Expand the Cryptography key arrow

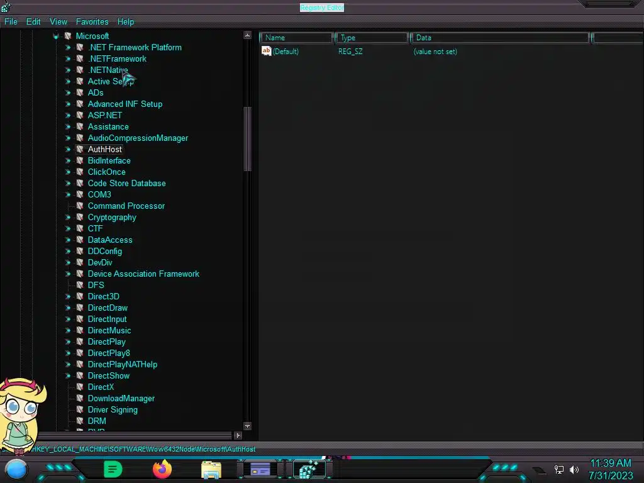[x=68, y=217]
